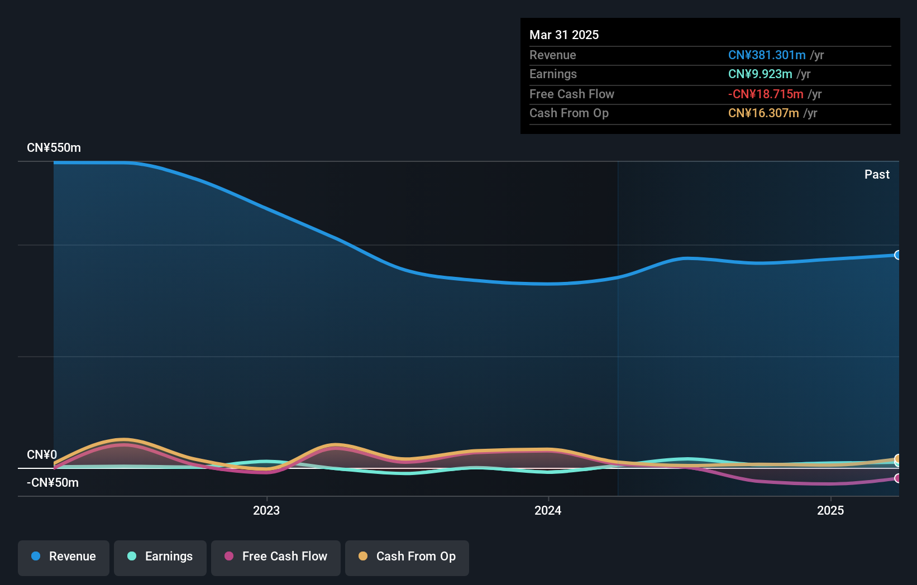Viewport: 917px width, 585px height.
Task: Click the CN¥550m axis label
Action: (54, 148)
